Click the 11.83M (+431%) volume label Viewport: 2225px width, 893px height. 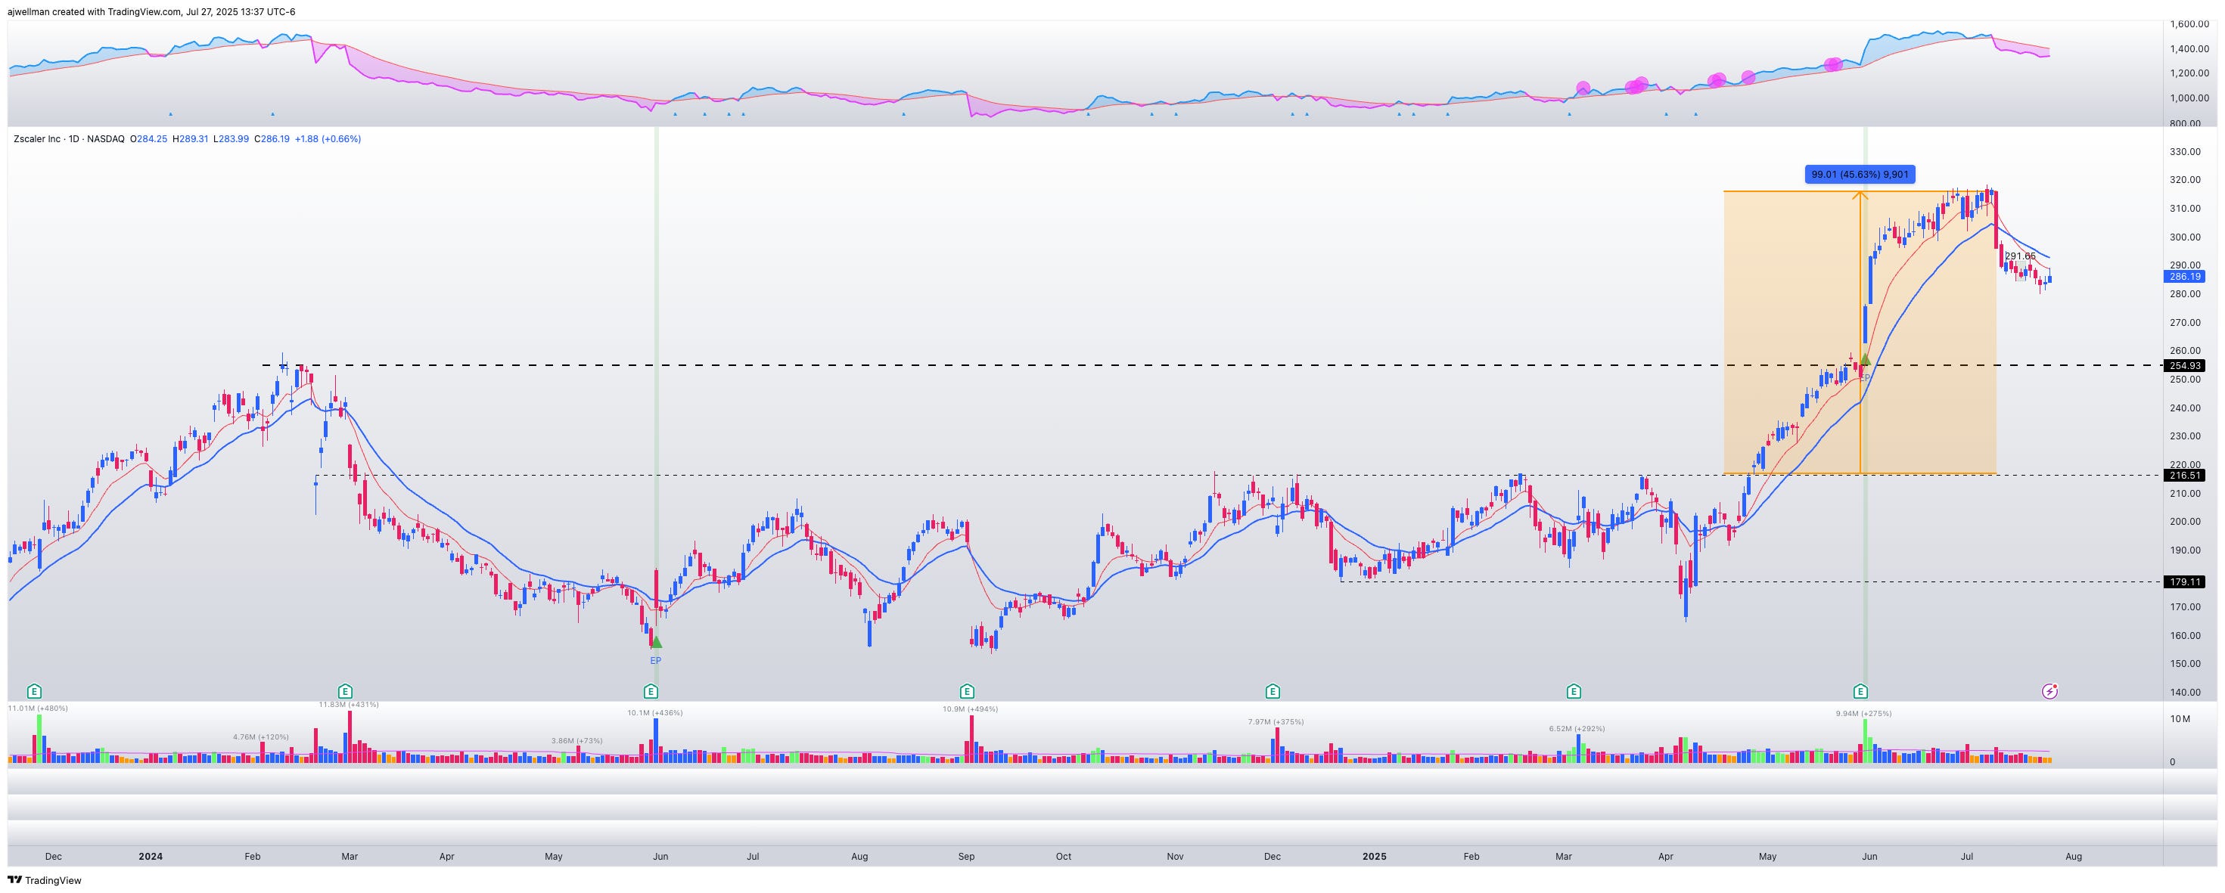[x=348, y=705]
